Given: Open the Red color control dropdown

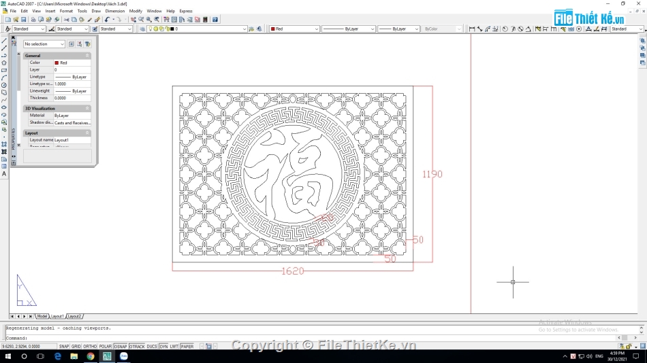Looking at the screenshot, I should coord(294,29).
